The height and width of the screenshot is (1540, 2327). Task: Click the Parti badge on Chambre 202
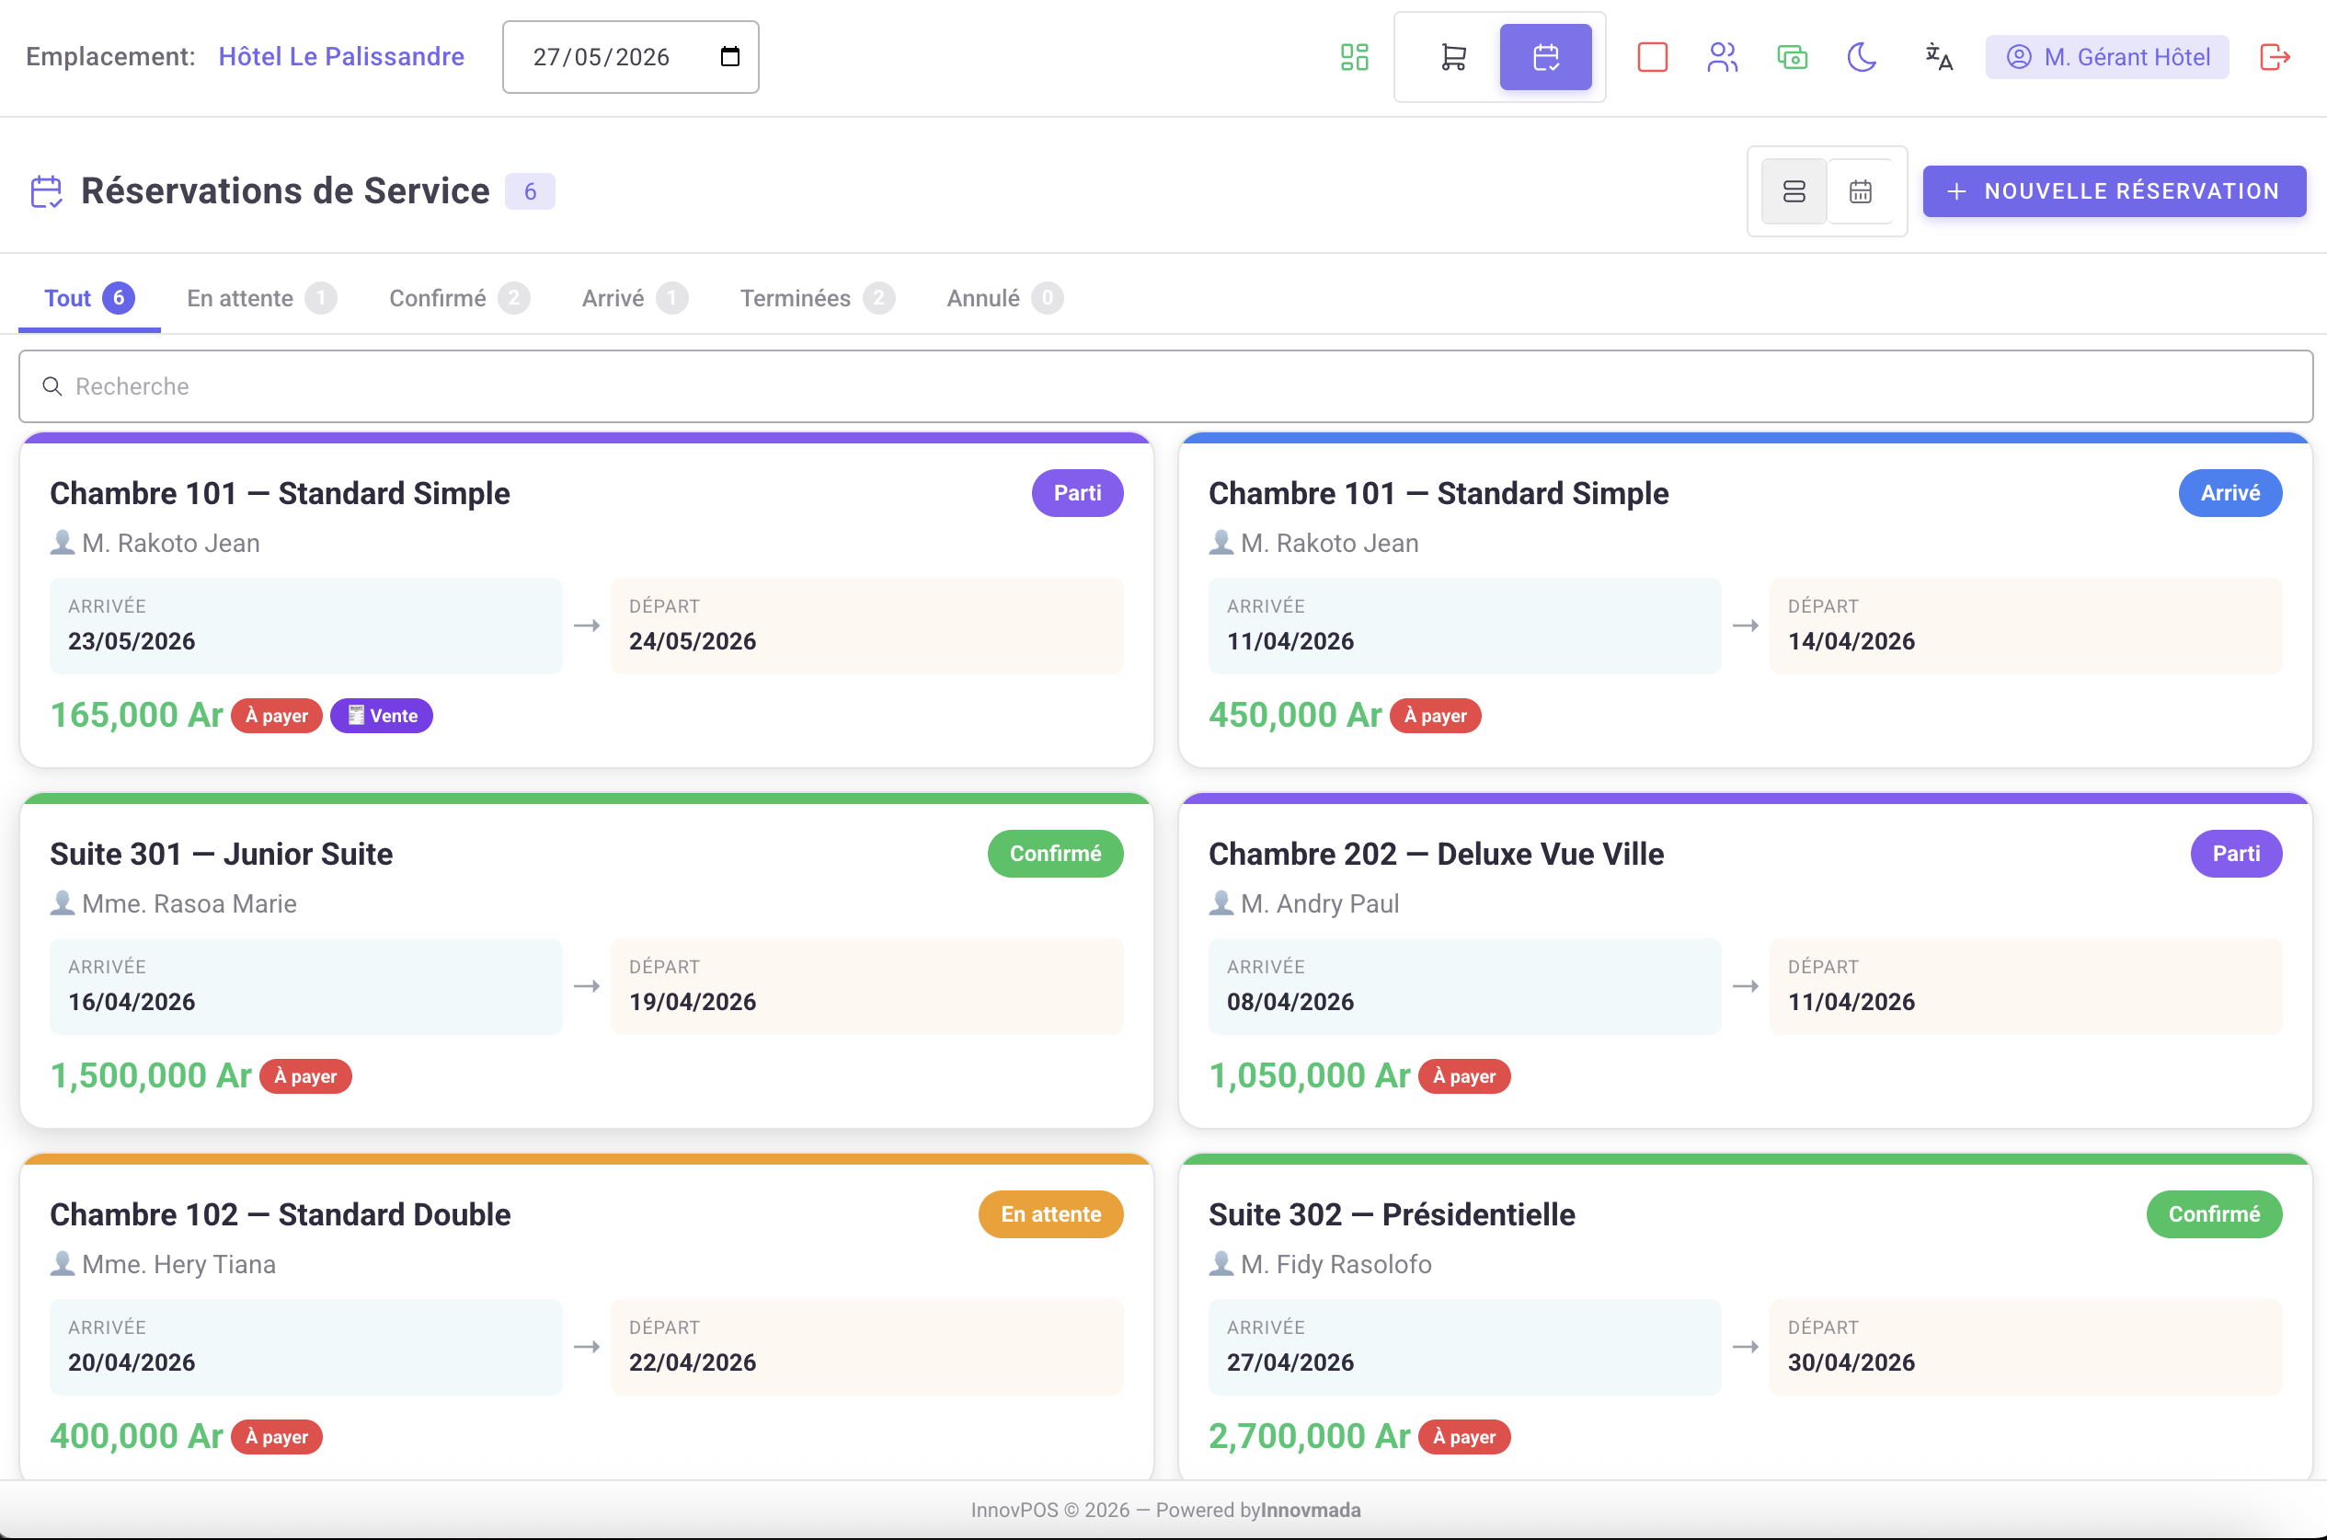coord(2236,854)
